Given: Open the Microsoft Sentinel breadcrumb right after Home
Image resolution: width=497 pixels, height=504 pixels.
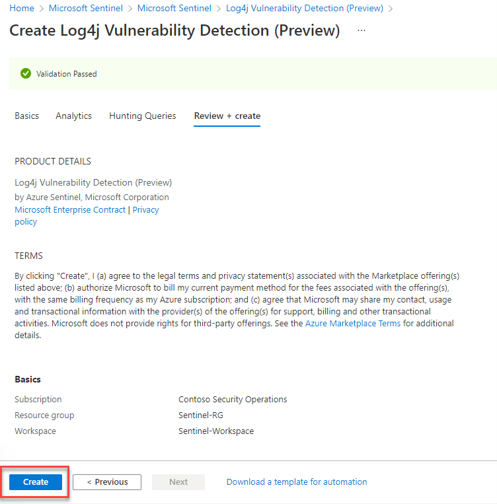Looking at the screenshot, I should [90, 8].
